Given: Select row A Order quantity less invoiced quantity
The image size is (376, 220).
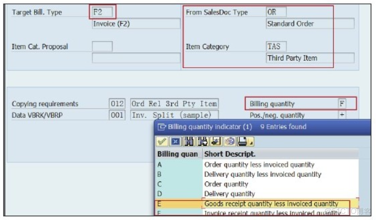Looking at the screenshot, I should point(257,165).
